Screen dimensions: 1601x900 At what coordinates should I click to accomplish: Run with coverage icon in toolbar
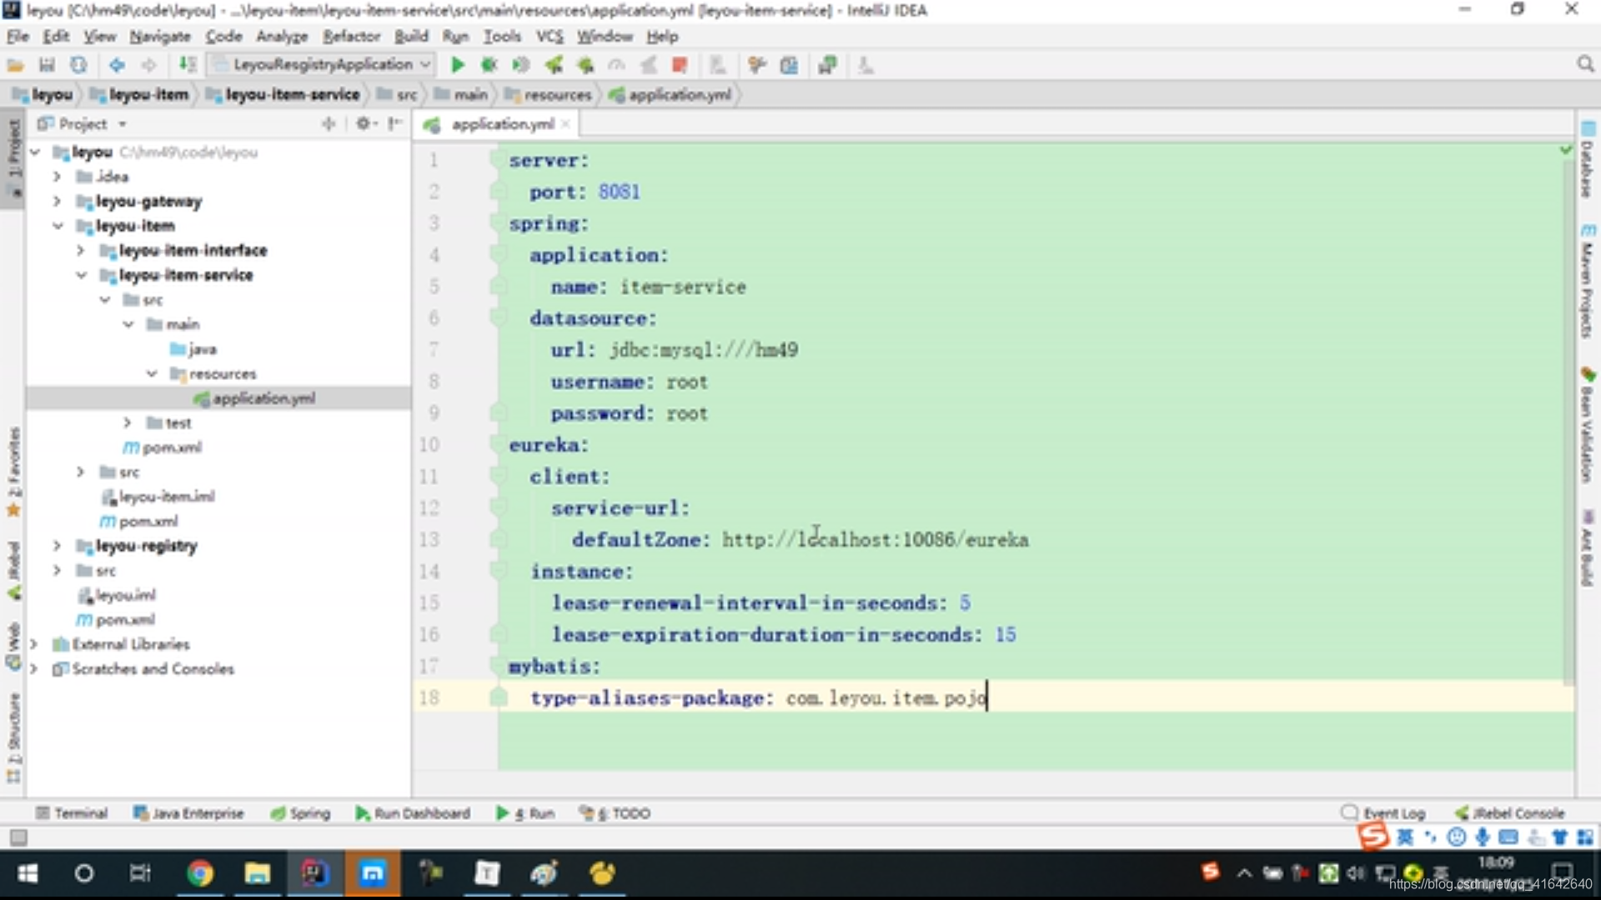(x=520, y=65)
